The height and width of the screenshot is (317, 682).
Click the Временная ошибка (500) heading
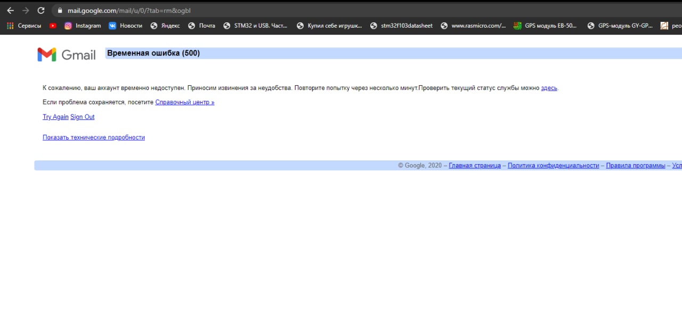tap(153, 53)
